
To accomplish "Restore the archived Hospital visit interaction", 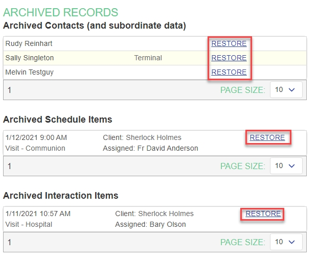I will click(263, 214).
